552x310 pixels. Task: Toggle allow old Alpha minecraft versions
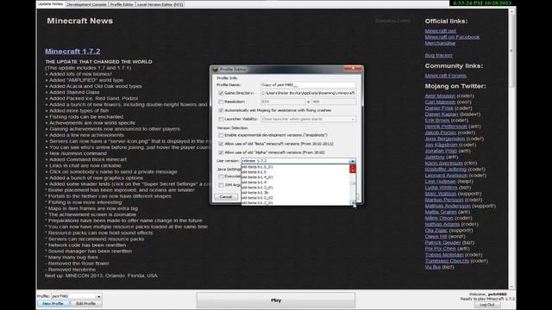coord(221,152)
